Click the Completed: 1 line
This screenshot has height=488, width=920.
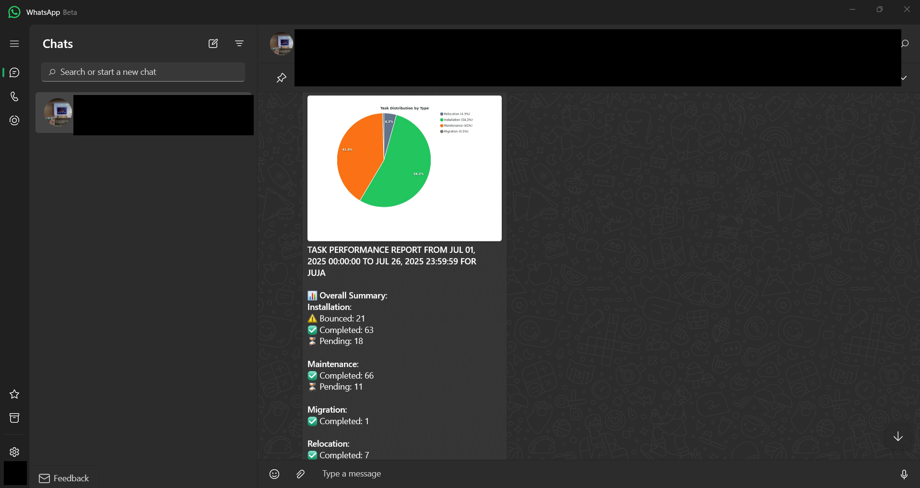[338, 421]
